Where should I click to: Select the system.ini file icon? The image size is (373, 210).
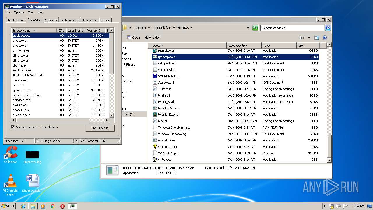[155, 89]
